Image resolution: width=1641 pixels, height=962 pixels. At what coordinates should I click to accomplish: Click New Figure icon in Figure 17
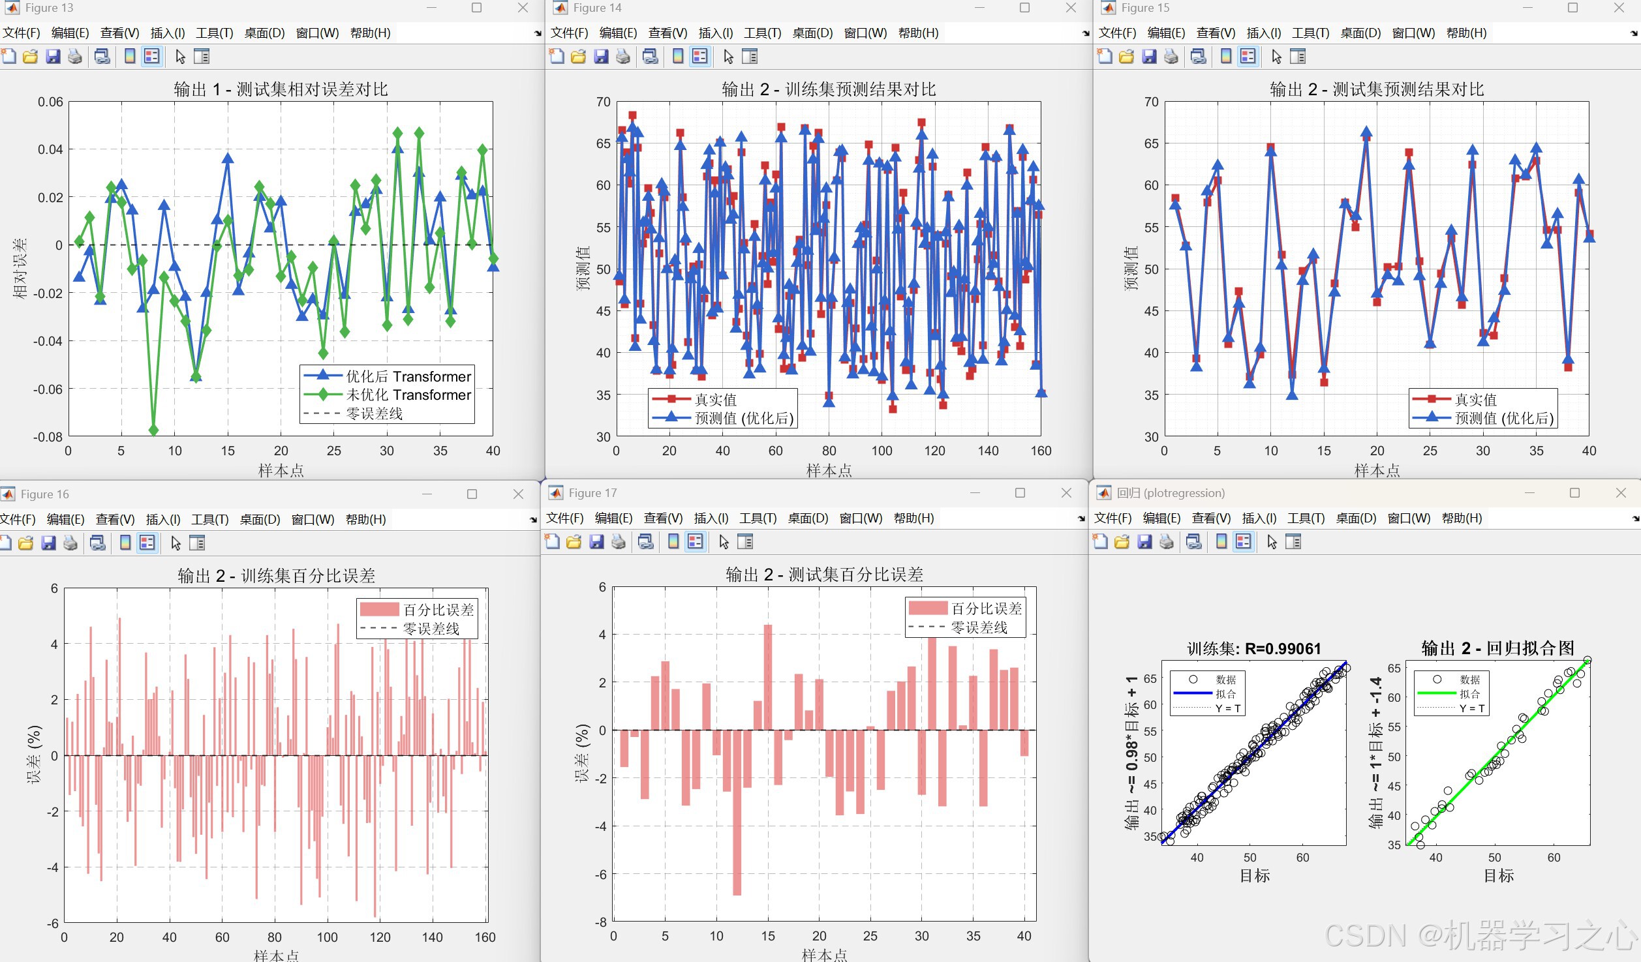point(552,542)
